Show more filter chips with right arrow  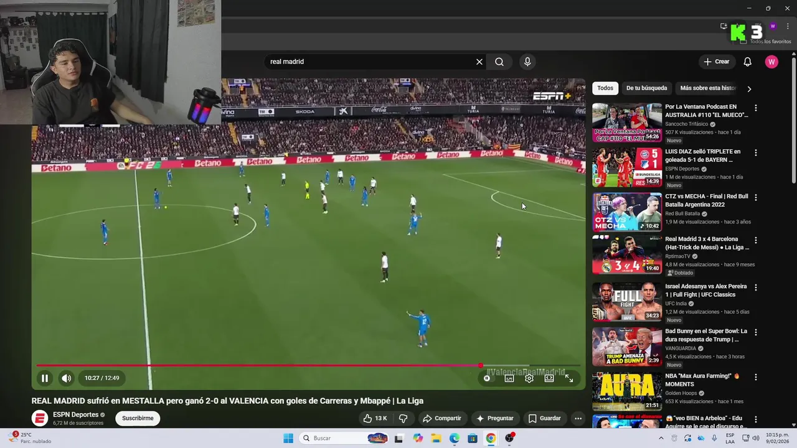point(749,88)
